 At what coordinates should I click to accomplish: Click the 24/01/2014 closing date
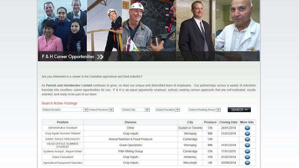pyautogui.click(x=228, y=128)
